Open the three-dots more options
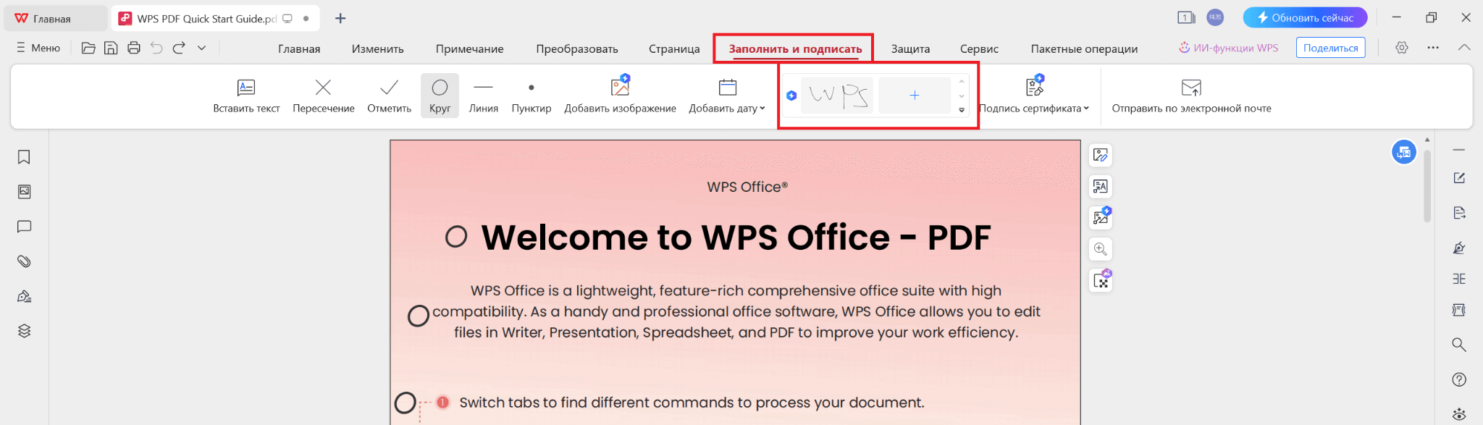 tap(1433, 48)
